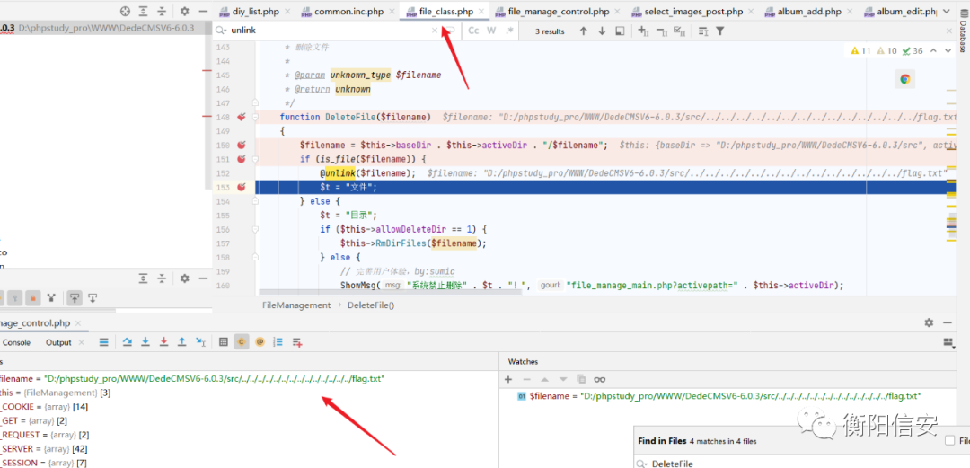Viewport: 970px width, 468px height.
Task: Hide the project panel via minus icon
Action: [203, 11]
